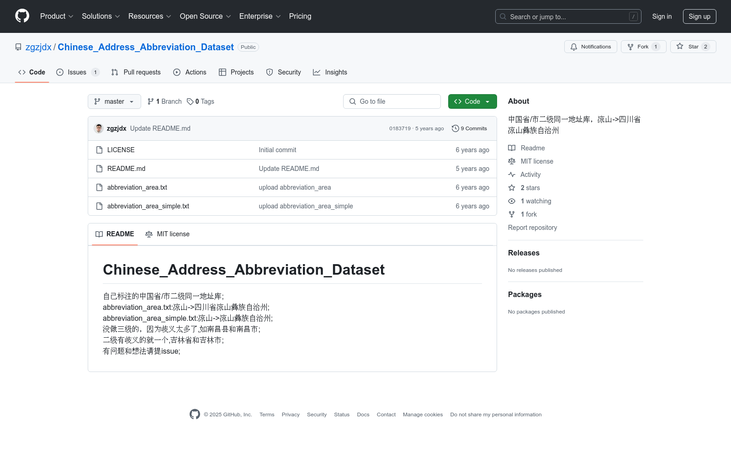Click the README.md file icon

99,169
